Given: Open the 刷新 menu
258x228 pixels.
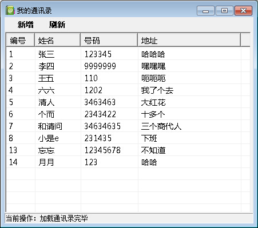Looking at the screenshot, I should coord(57,25).
